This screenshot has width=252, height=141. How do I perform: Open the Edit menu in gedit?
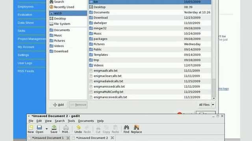(39, 121)
